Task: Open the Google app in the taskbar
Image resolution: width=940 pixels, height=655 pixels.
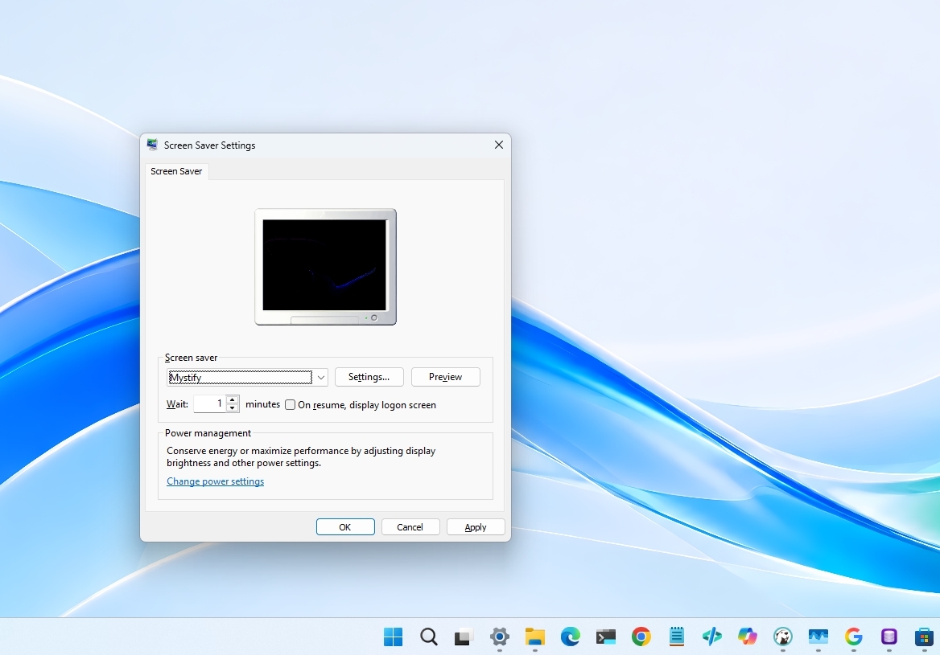Action: point(853,637)
